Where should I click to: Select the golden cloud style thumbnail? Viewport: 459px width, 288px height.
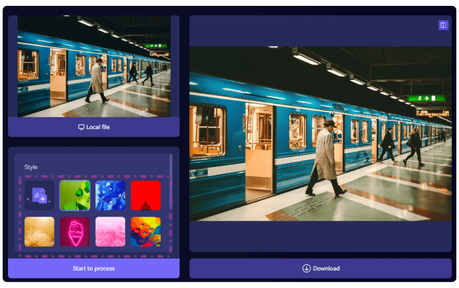39,231
